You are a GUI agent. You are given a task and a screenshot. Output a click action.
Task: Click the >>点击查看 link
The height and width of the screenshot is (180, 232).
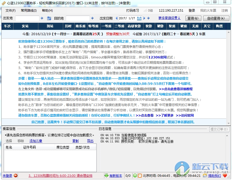(x=145, y=115)
